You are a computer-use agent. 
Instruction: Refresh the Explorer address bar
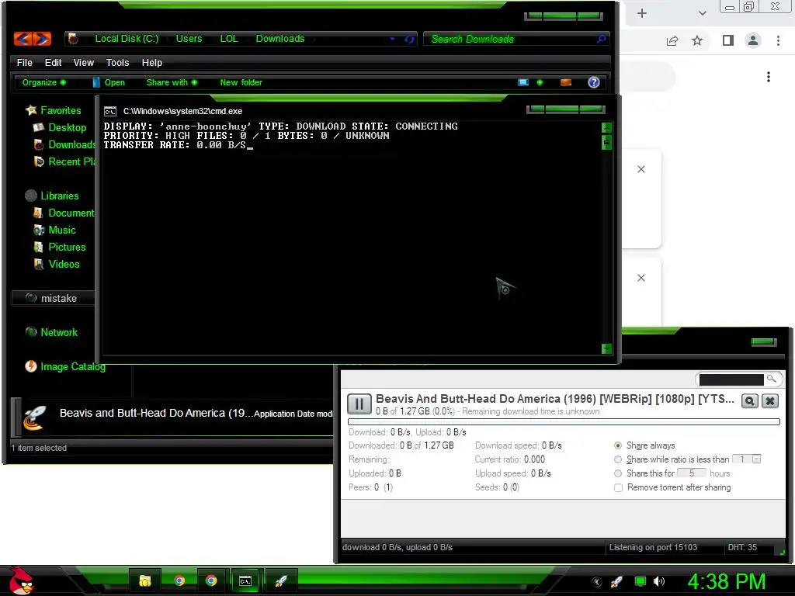pos(409,39)
